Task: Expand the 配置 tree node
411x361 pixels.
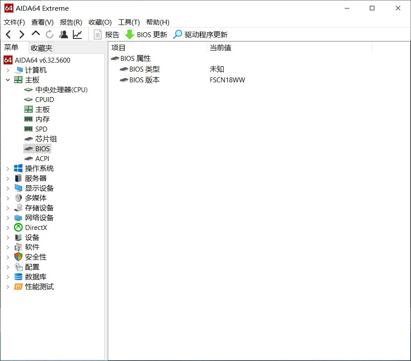Action: [8, 267]
